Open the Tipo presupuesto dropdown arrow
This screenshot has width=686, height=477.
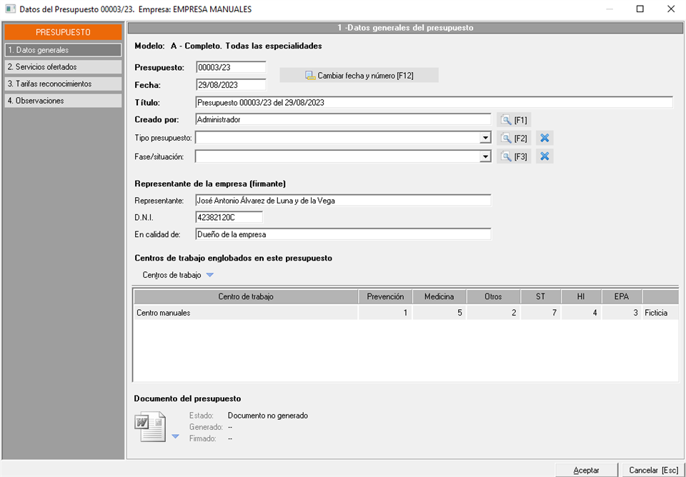coord(485,138)
